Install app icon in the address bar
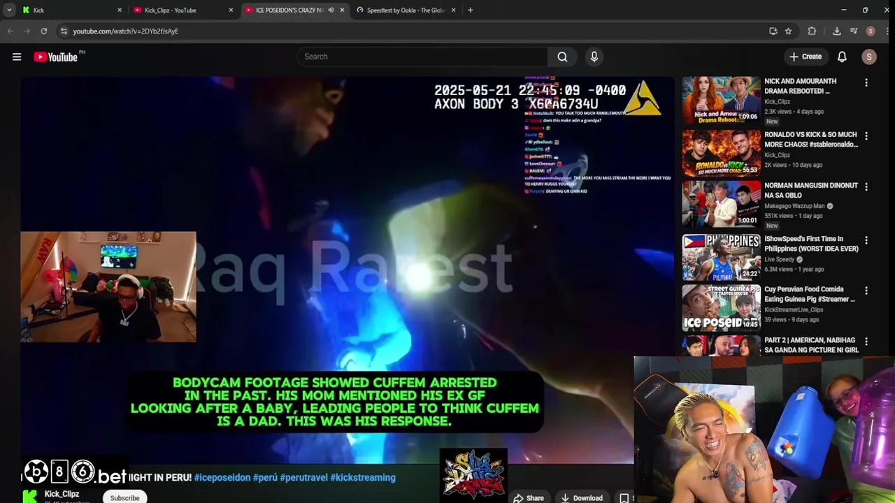This screenshot has height=503, width=895. tap(773, 31)
